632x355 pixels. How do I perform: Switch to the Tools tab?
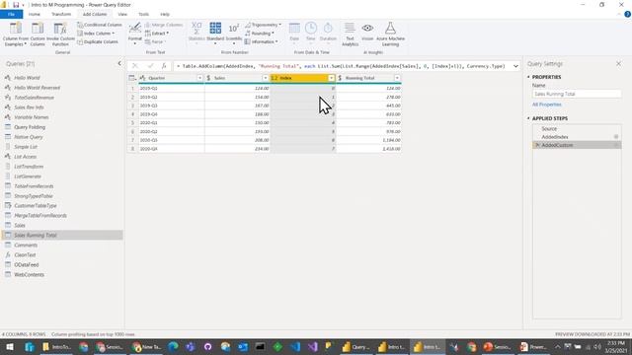(x=144, y=14)
